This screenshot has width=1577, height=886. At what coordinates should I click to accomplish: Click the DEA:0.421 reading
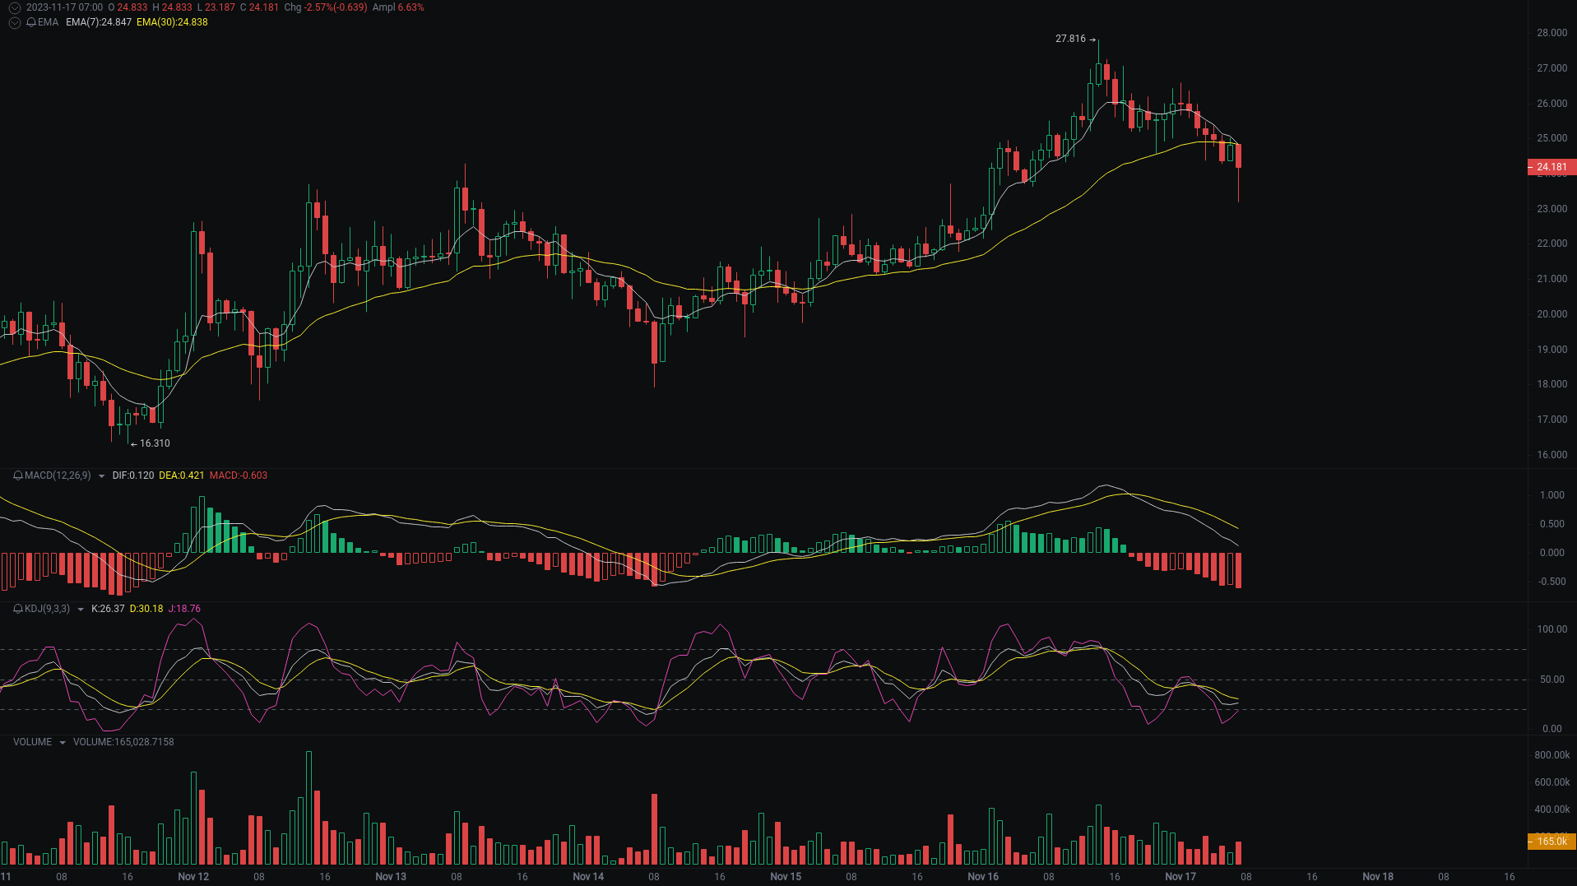pos(182,475)
